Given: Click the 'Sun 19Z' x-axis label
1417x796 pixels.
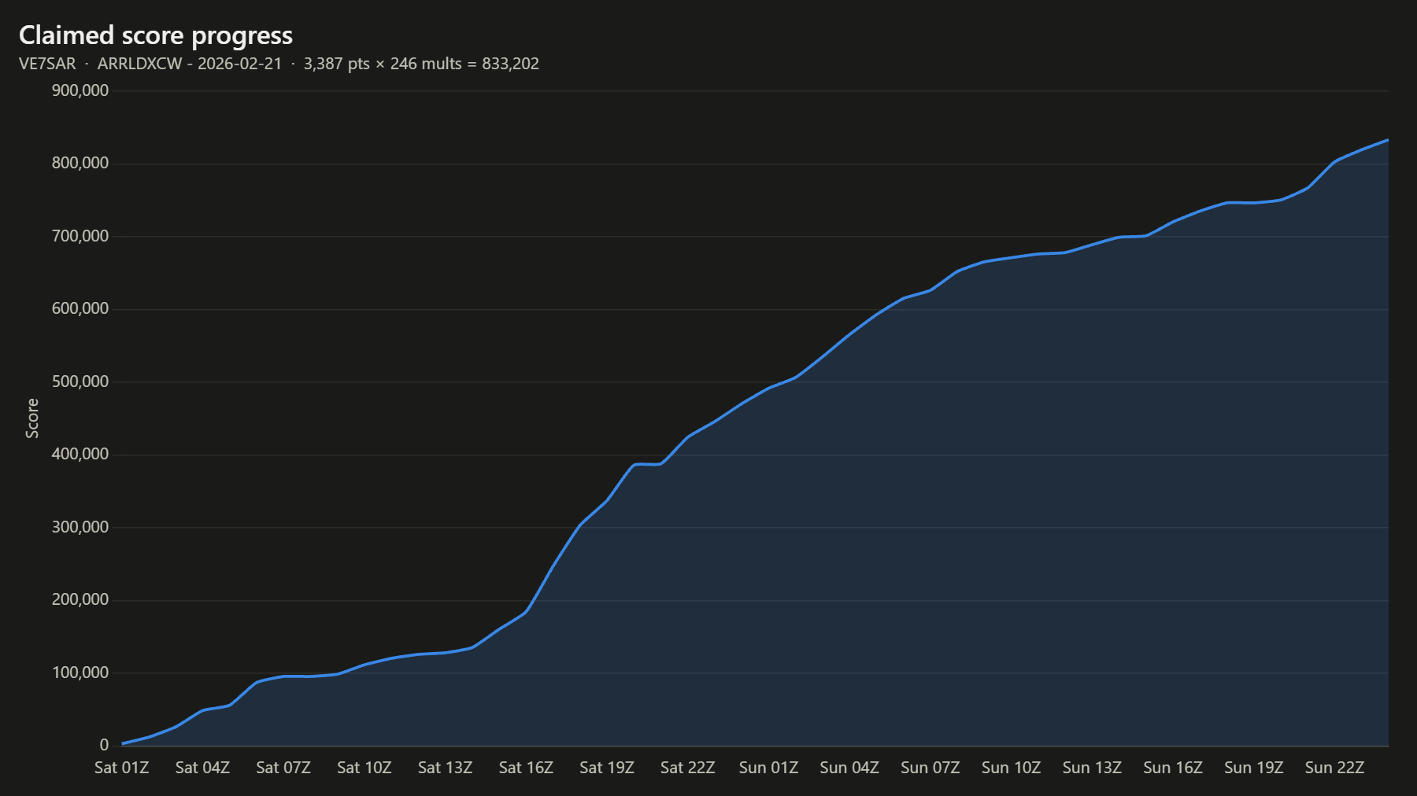Looking at the screenshot, I should point(1254,768).
